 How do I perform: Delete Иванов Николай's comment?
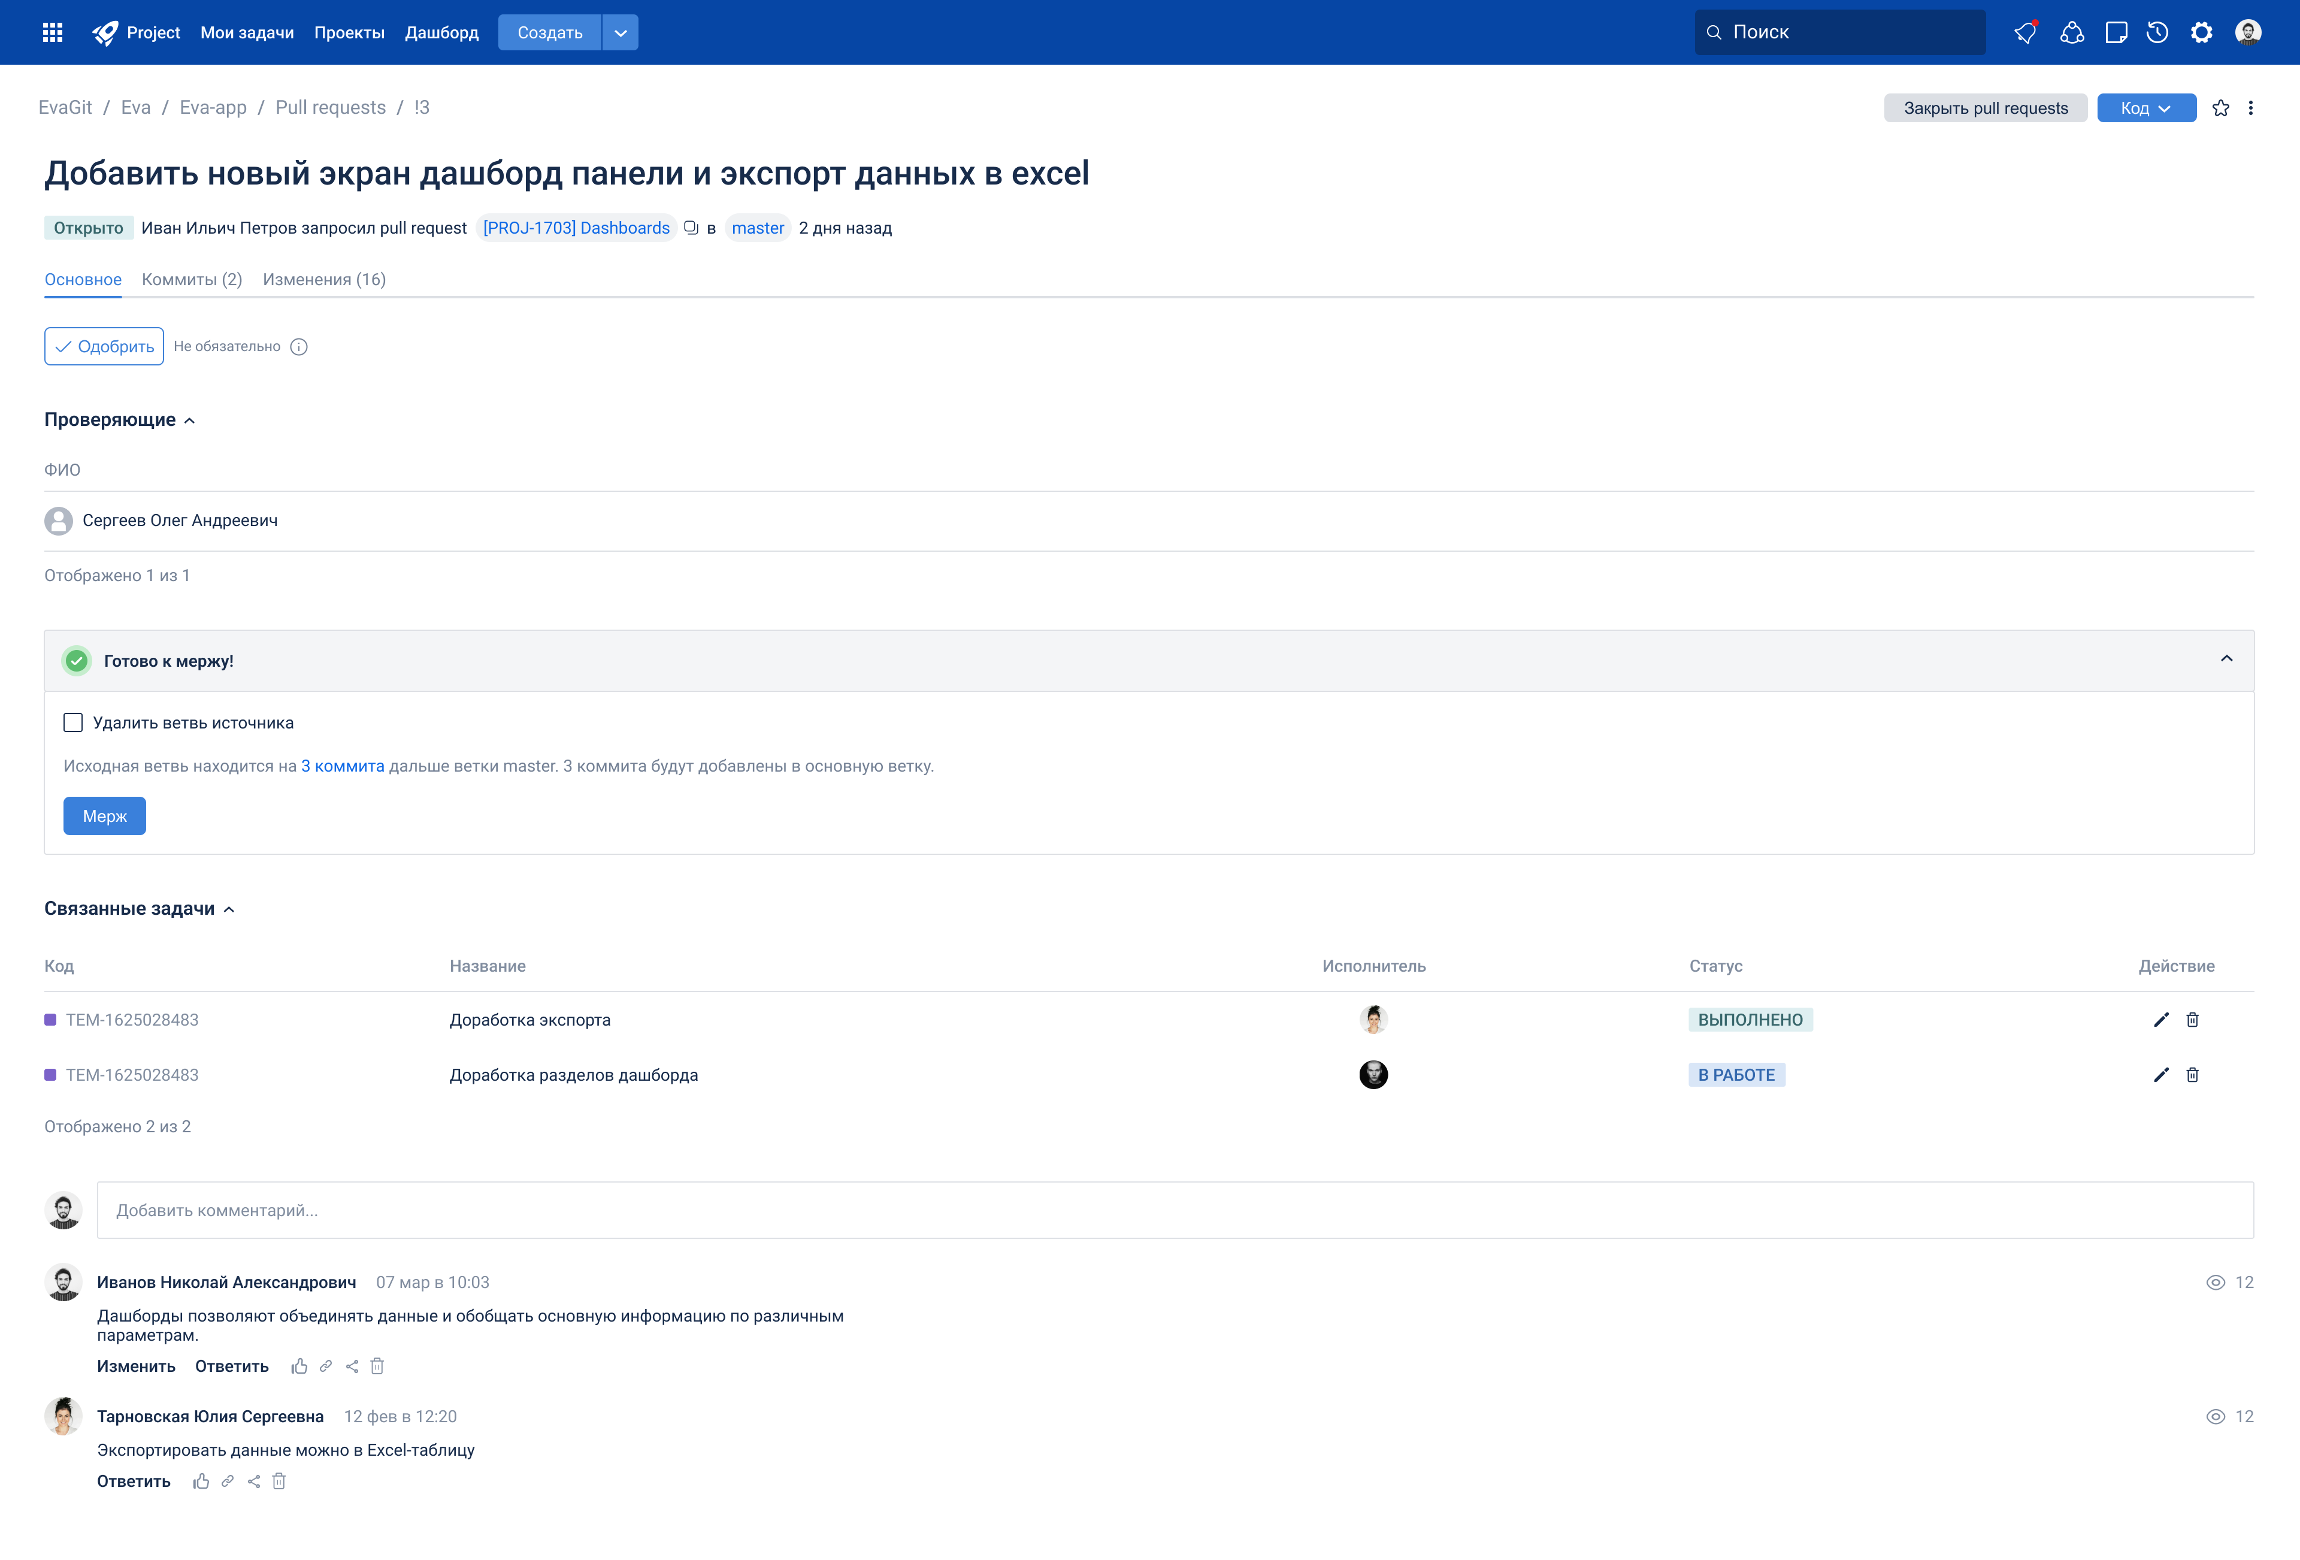377,1366
